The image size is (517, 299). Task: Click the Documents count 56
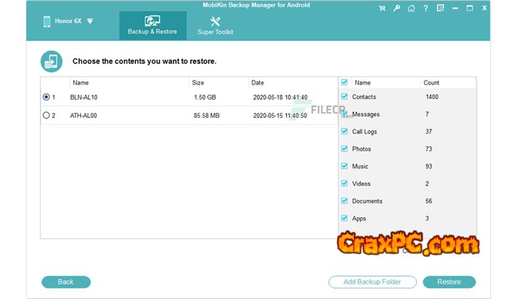[x=429, y=201]
